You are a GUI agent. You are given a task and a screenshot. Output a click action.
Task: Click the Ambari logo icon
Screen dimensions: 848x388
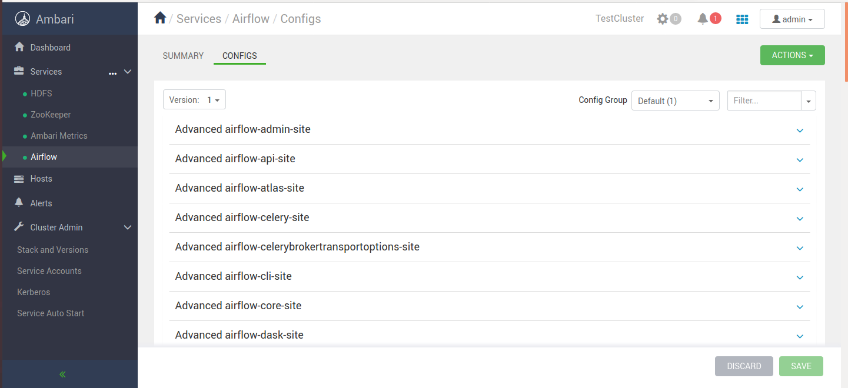tap(22, 19)
